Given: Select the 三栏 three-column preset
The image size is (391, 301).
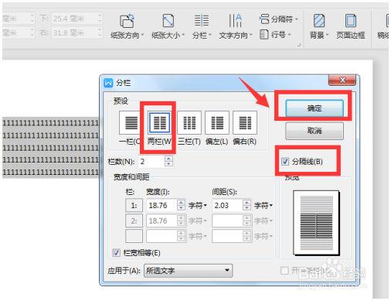Looking at the screenshot, I should pos(189,128).
